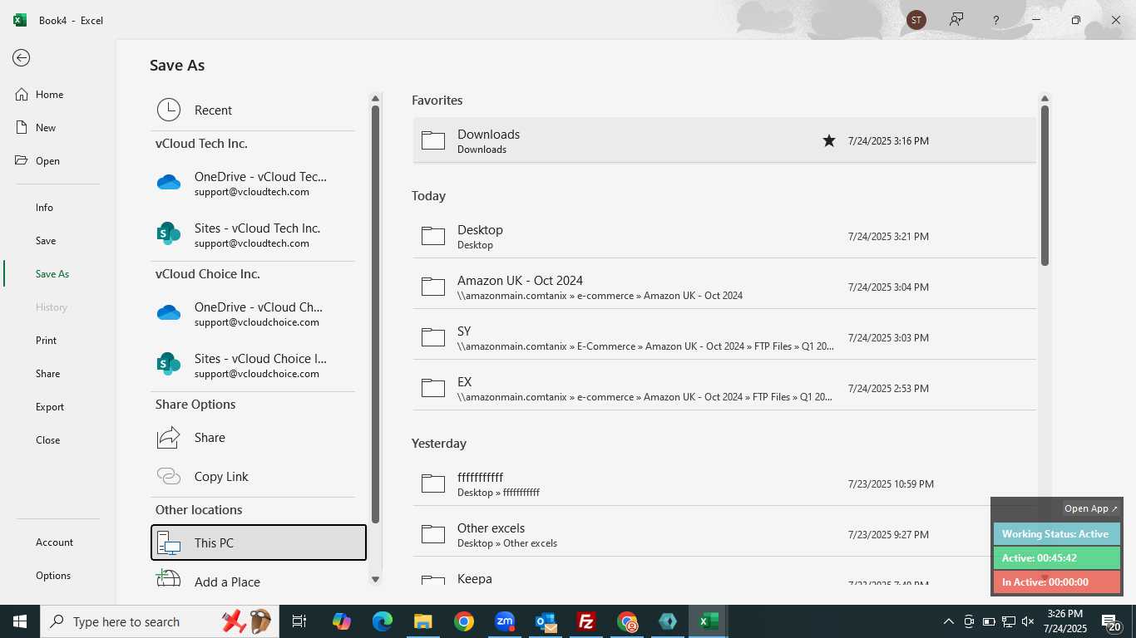Click the taskbar search box
This screenshot has width=1136, height=638.
point(158,621)
